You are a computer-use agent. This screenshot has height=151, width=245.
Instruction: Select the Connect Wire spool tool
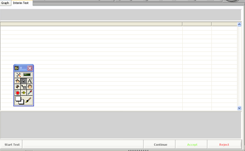click(17, 87)
